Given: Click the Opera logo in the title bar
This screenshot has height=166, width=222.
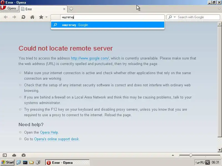Looking at the screenshot, I should pos(2,2).
